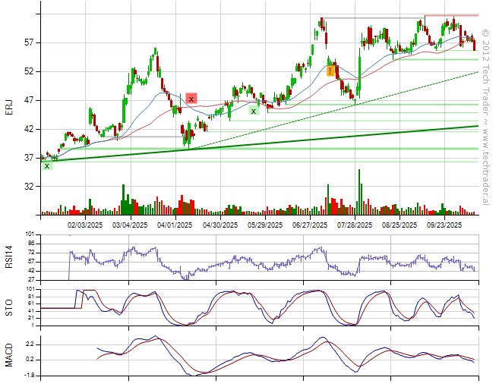
Task: Click the green x marker near price 37
Action: point(47,165)
